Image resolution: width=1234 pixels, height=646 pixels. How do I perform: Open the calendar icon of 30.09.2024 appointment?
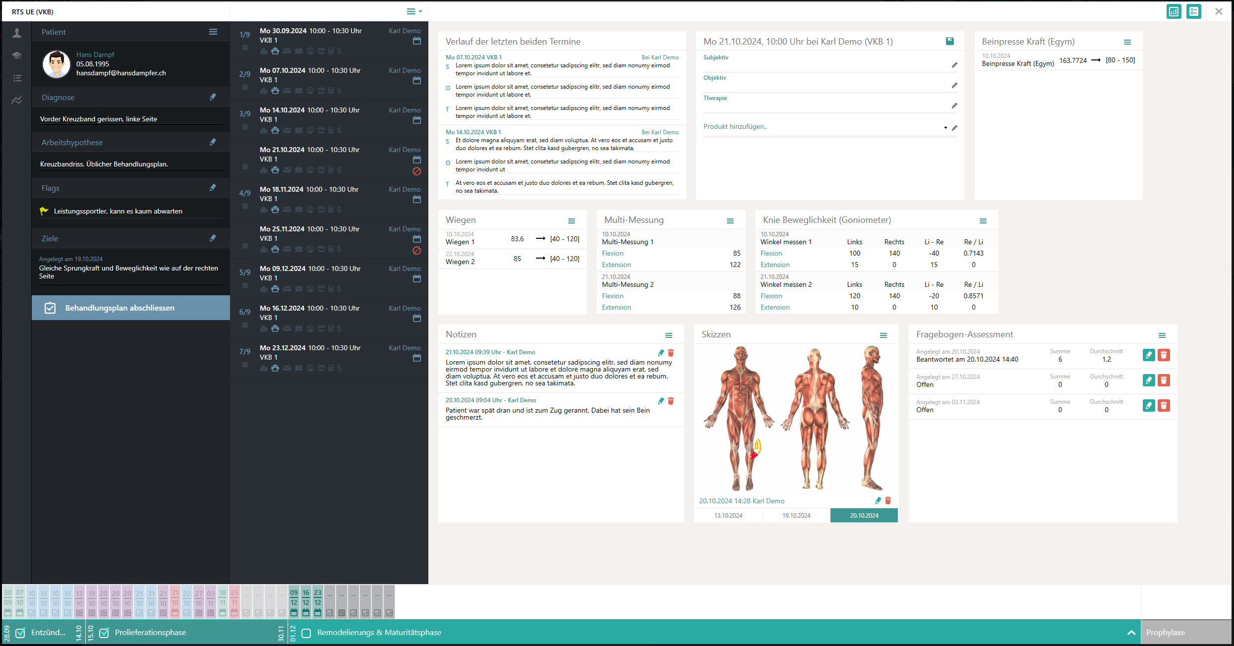(416, 41)
